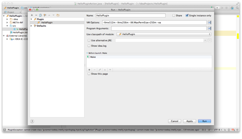Open help question mark in Run dialog

[32, 121]
